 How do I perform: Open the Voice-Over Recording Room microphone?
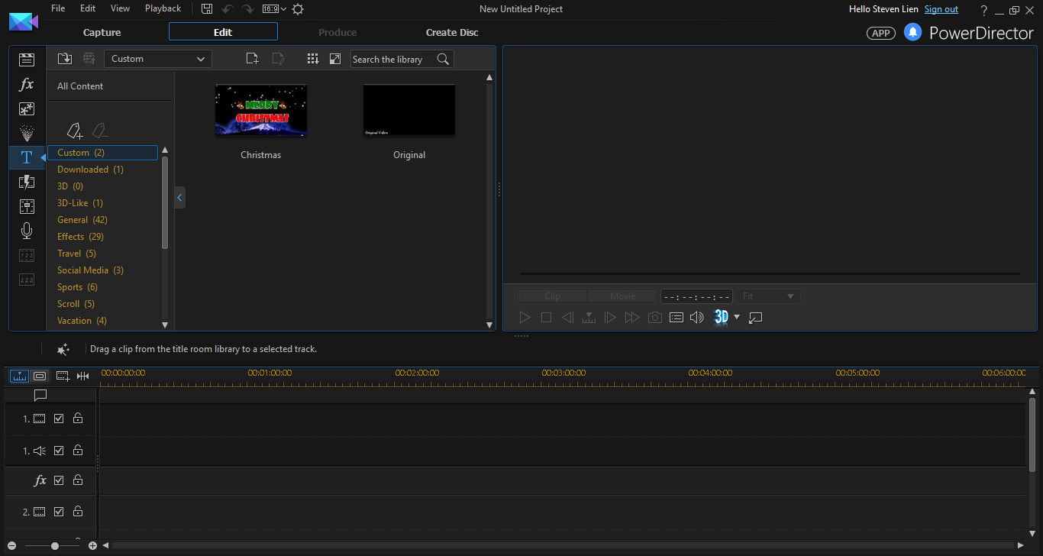point(27,231)
